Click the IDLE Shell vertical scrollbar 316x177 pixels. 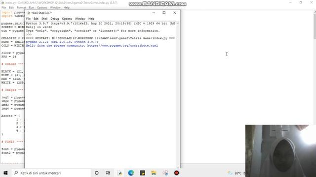(x=178, y=94)
